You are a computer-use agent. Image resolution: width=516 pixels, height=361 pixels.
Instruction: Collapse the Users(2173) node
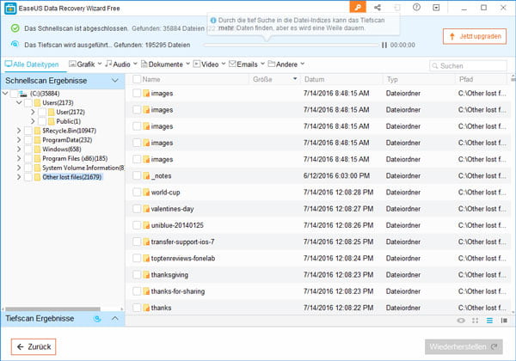pos(19,103)
